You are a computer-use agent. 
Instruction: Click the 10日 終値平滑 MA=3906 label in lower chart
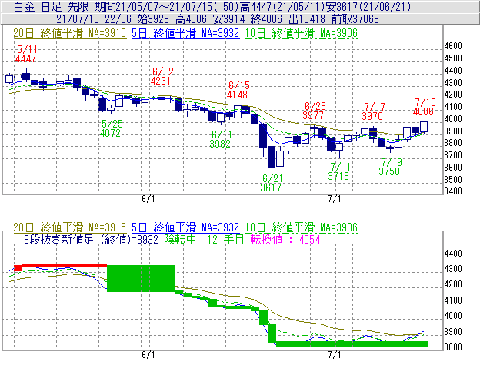click(x=302, y=227)
